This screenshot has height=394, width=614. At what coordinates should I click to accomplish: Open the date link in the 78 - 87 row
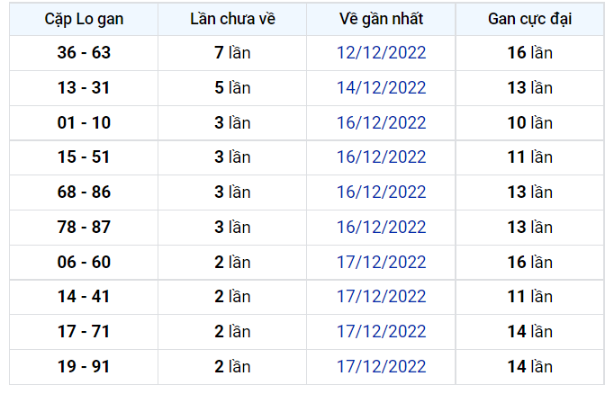(x=381, y=228)
